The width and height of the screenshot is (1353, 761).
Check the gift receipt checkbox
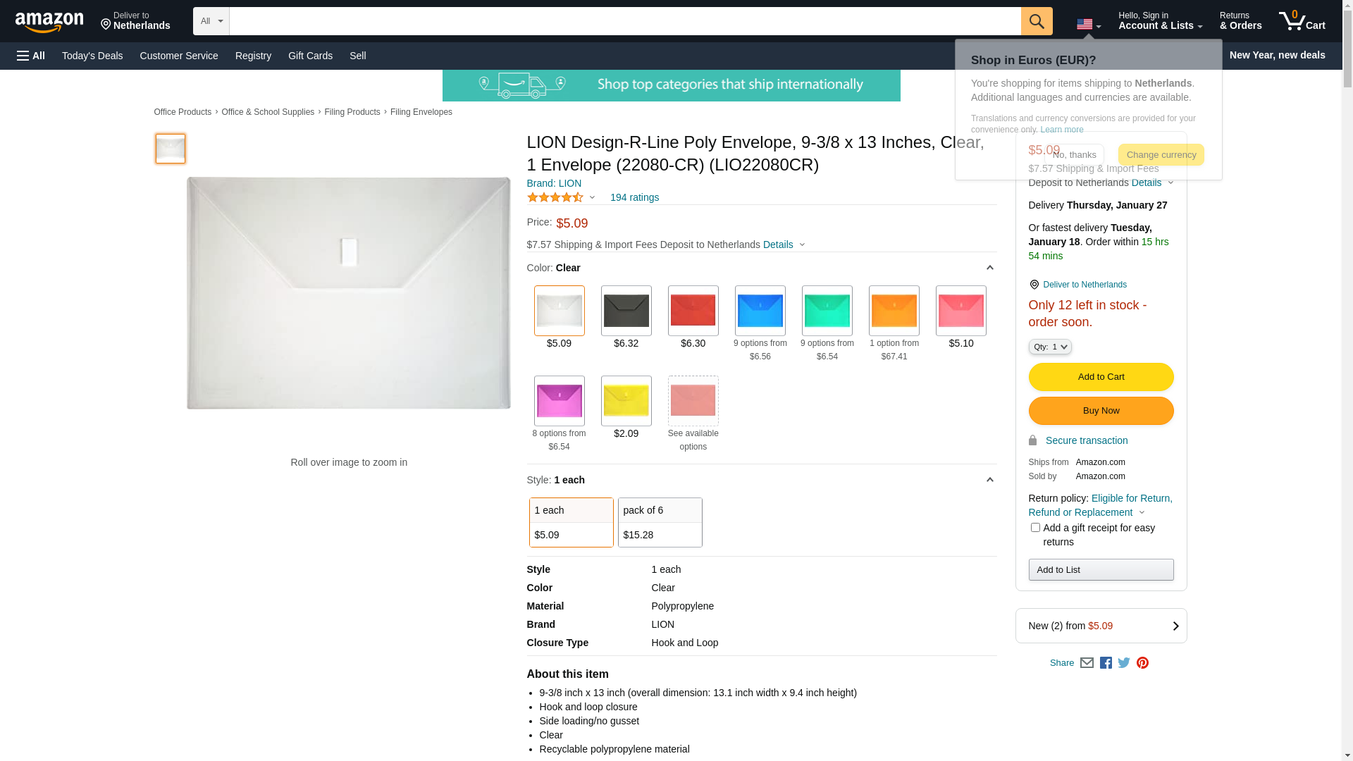[1035, 528]
